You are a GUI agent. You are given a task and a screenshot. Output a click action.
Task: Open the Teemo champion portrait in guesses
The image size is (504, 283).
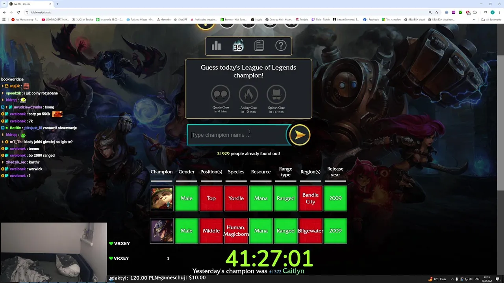pos(161,198)
